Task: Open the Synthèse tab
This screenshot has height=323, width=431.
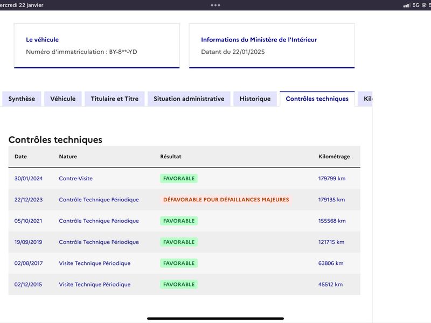Action: tap(22, 99)
